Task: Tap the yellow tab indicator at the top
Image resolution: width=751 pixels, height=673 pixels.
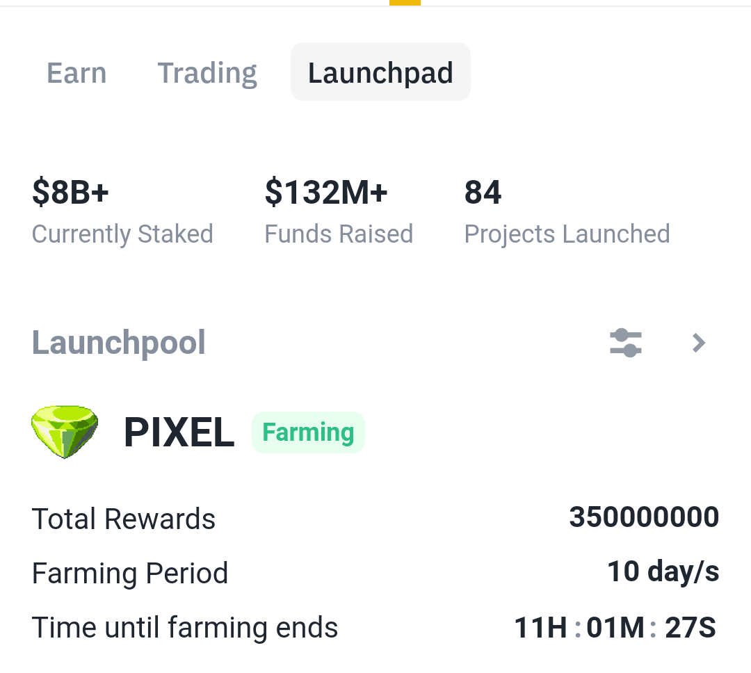Action: pyautogui.click(x=405, y=3)
